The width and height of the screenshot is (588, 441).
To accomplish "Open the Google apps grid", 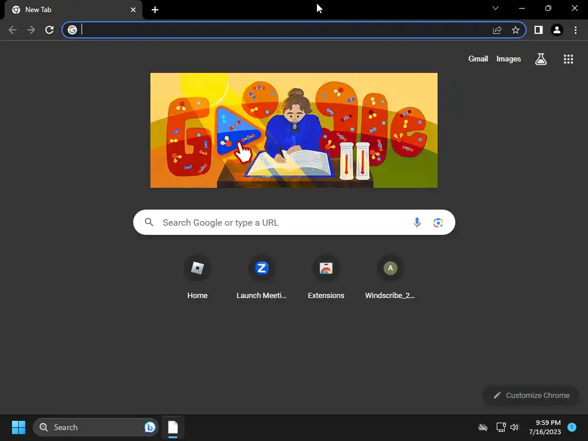I will pyautogui.click(x=568, y=59).
